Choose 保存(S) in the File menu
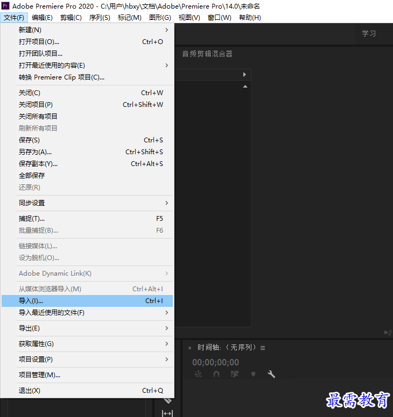 (x=87, y=140)
